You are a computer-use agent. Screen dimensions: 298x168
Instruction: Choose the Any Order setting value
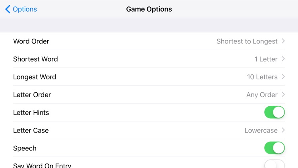tap(262, 95)
